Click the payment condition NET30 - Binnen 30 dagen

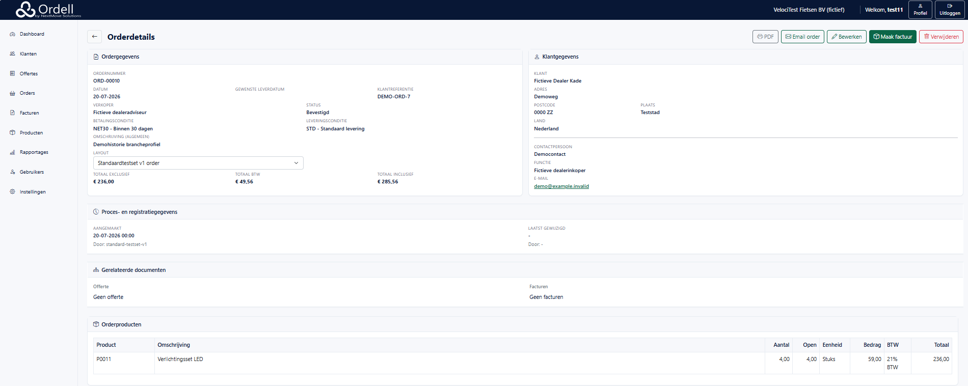pyautogui.click(x=123, y=129)
